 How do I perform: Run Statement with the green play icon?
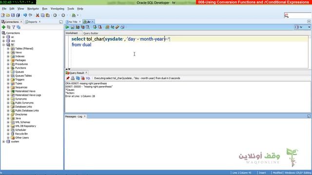click(67, 27)
